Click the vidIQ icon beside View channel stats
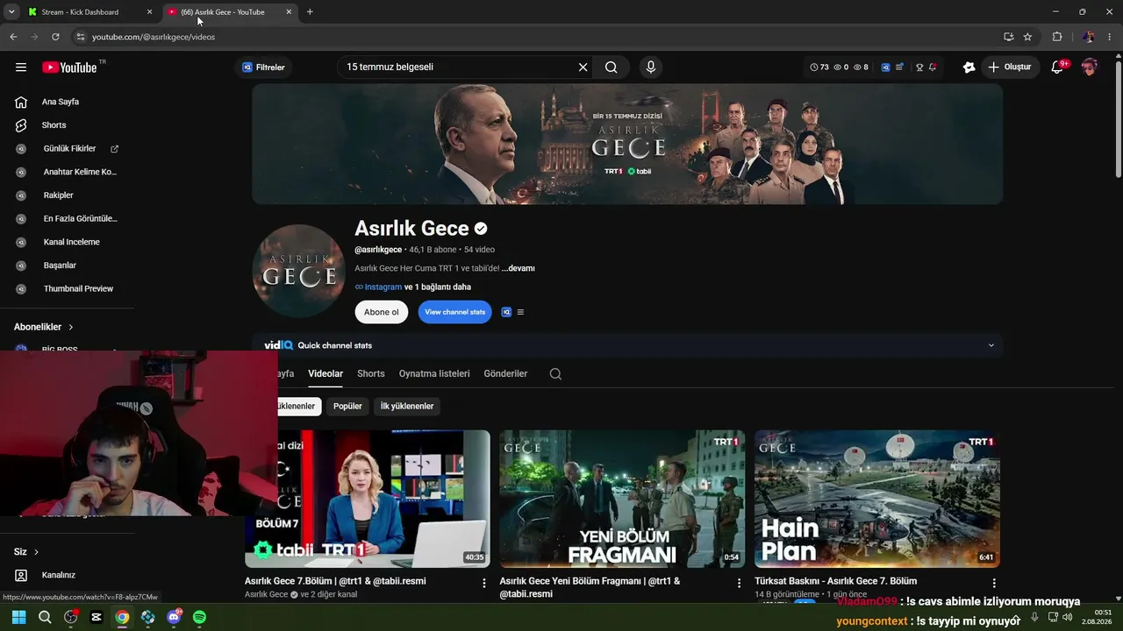Screen dimensions: 1123x631 tap(506, 312)
